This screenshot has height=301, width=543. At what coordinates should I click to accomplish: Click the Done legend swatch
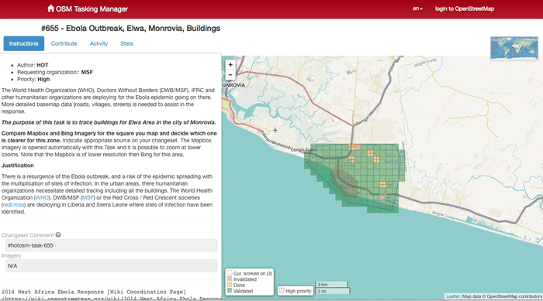pos(230,285)
